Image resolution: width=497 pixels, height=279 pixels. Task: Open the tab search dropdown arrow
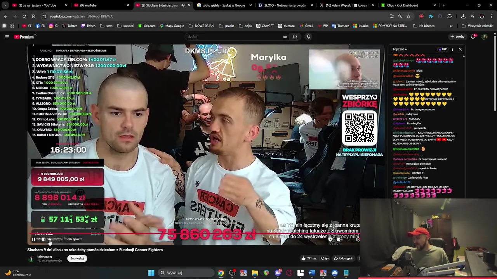coord(5,5)
